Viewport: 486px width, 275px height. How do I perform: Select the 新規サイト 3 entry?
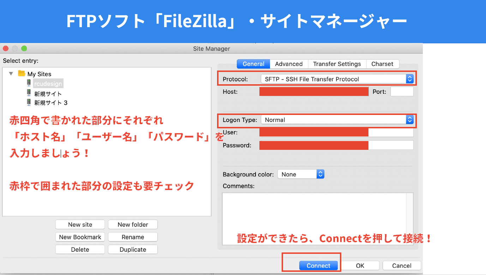(x=51, y=103)
